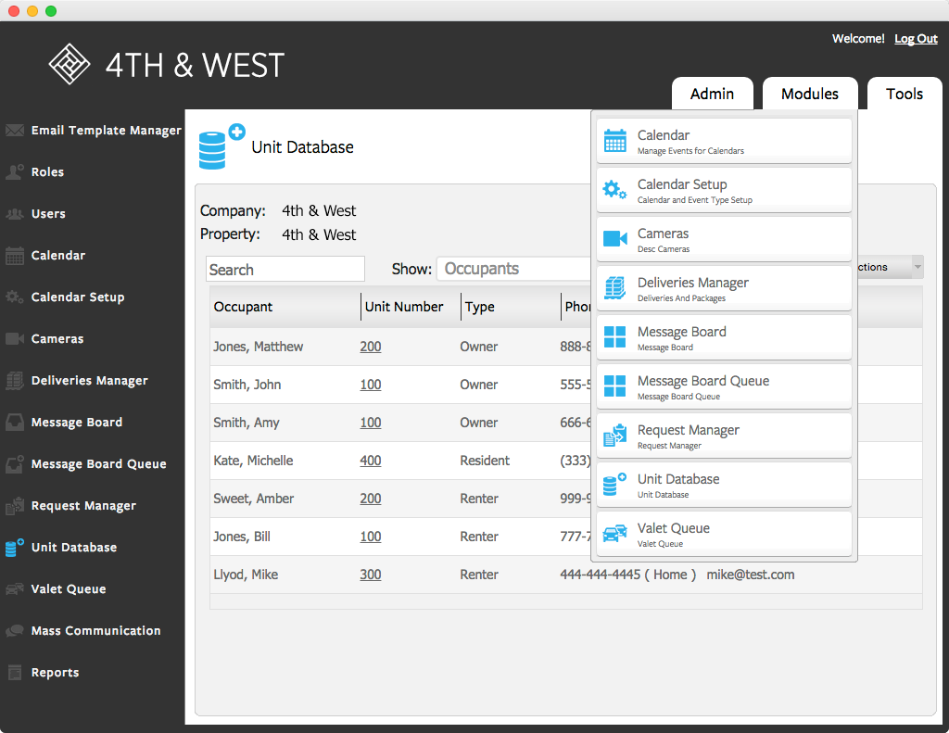Image resolution: width=949 pixels, height=733 pixels.
Task: Click the Log Out link
Action: pos(915,38)
